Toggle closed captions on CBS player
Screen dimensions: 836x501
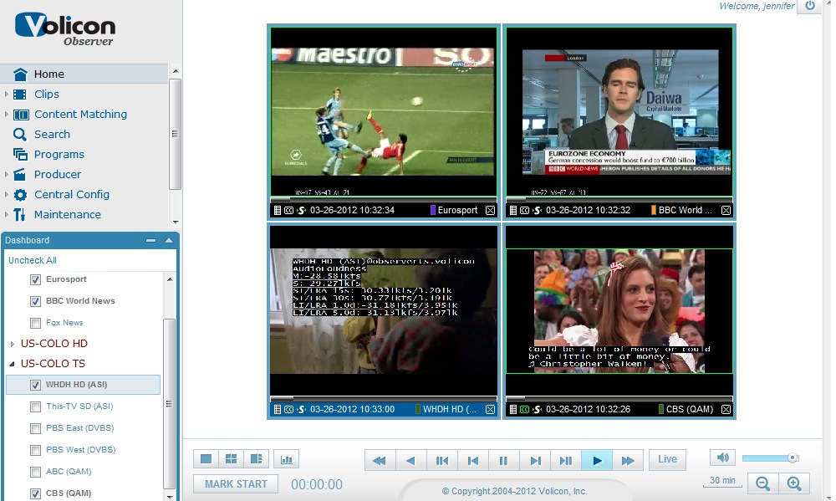point(525,409)
